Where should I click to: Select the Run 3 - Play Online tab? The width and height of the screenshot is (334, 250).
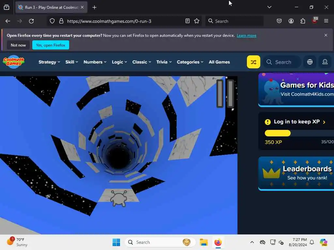point(51,7)
